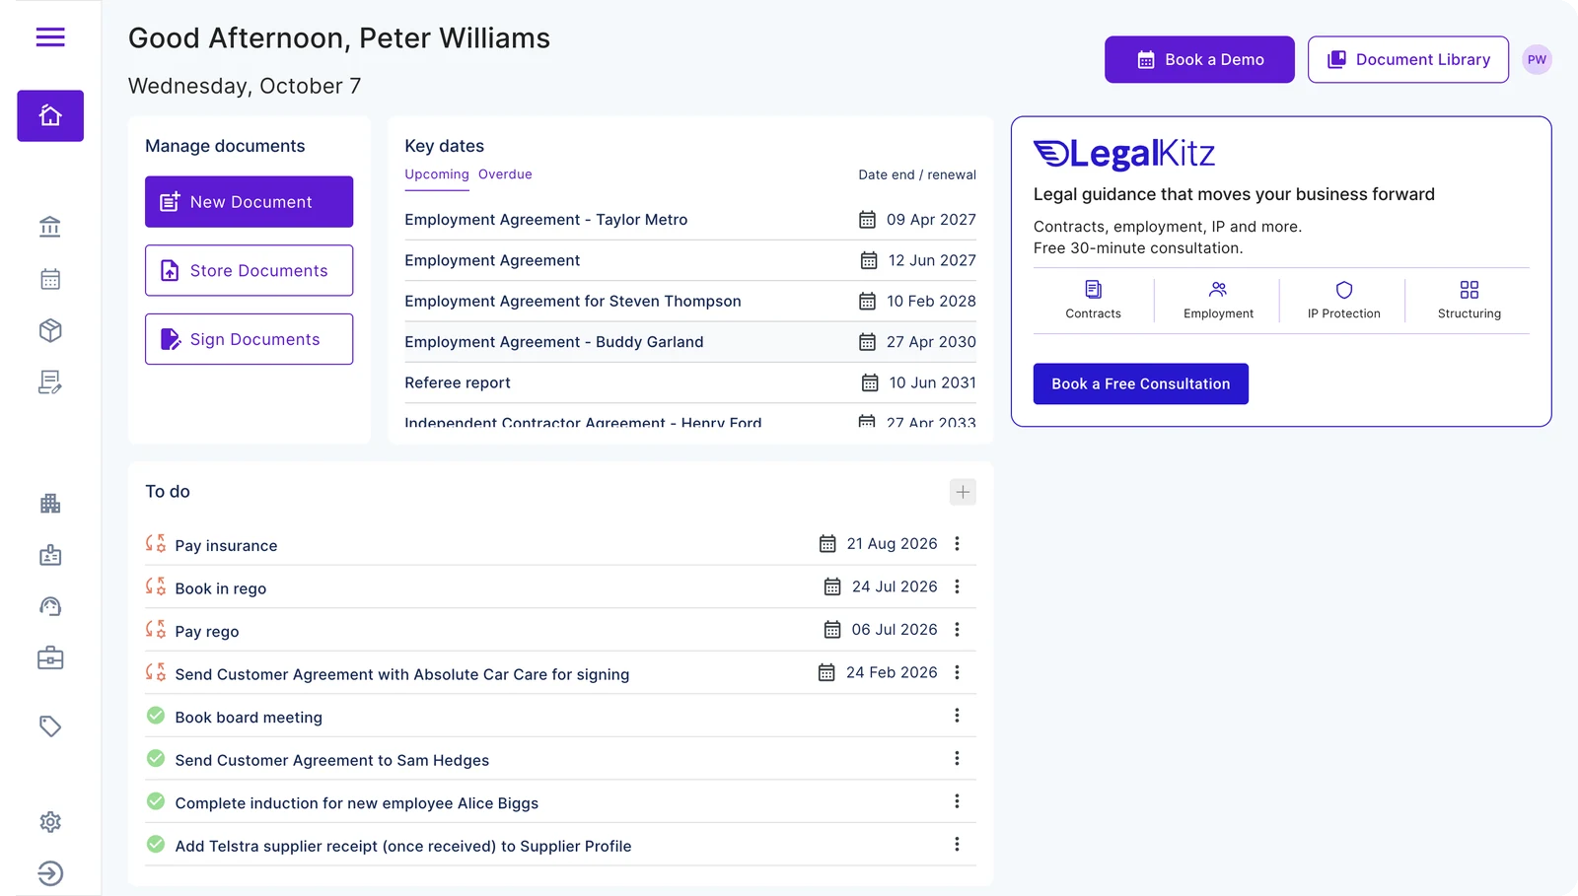
Task: Open the calendar sidebar icon
Action: (x=50, y=279)
